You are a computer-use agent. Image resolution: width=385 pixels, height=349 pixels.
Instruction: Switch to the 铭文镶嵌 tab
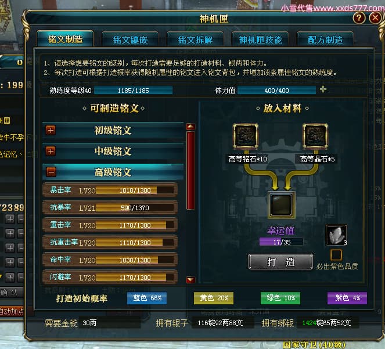click(x=130, y=39)
